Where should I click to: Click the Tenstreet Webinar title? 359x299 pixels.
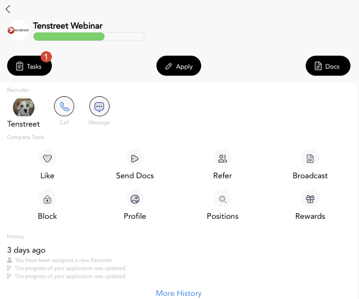[x=68, y=25]
